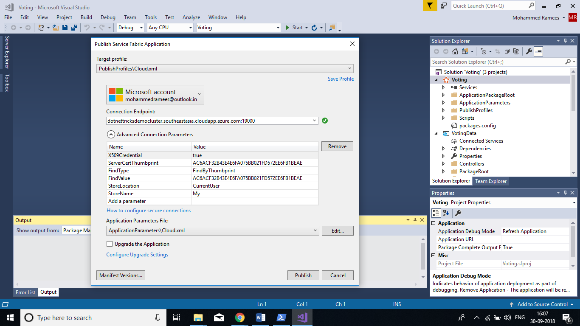Expand the PublishProfiles folder node

pyautogui.click(x=444, y=110)
